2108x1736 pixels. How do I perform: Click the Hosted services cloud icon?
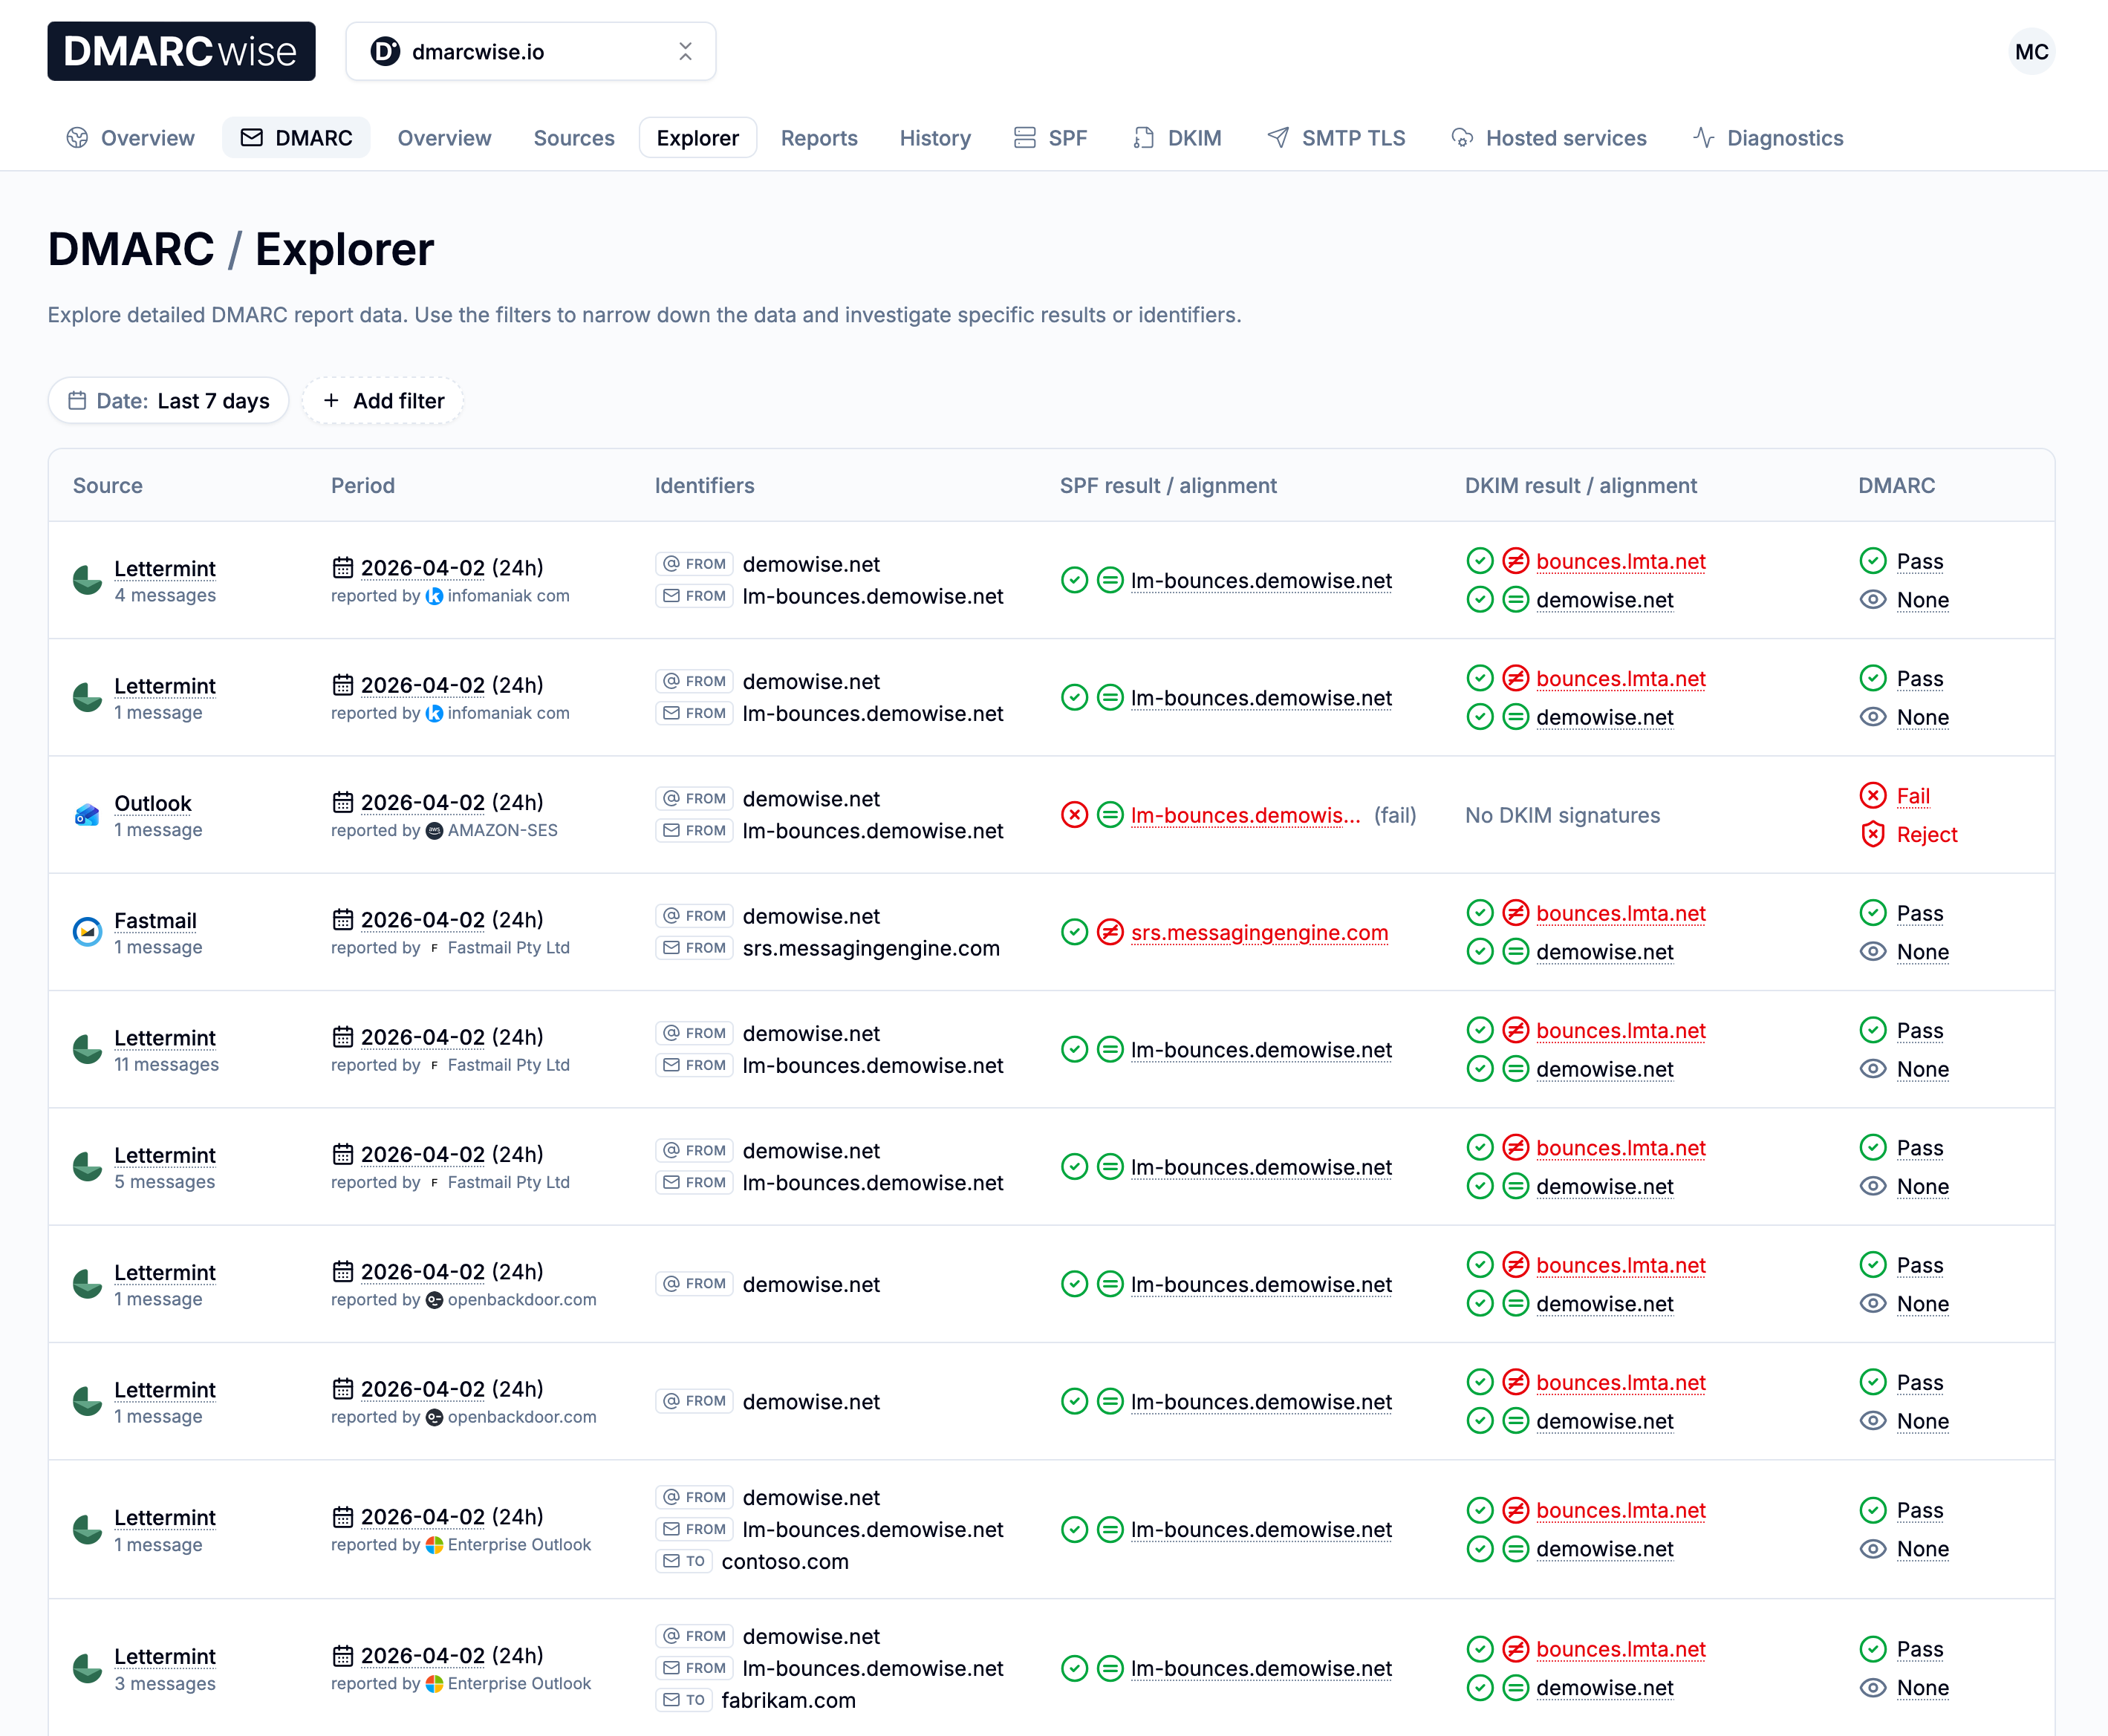(1461, 138)
